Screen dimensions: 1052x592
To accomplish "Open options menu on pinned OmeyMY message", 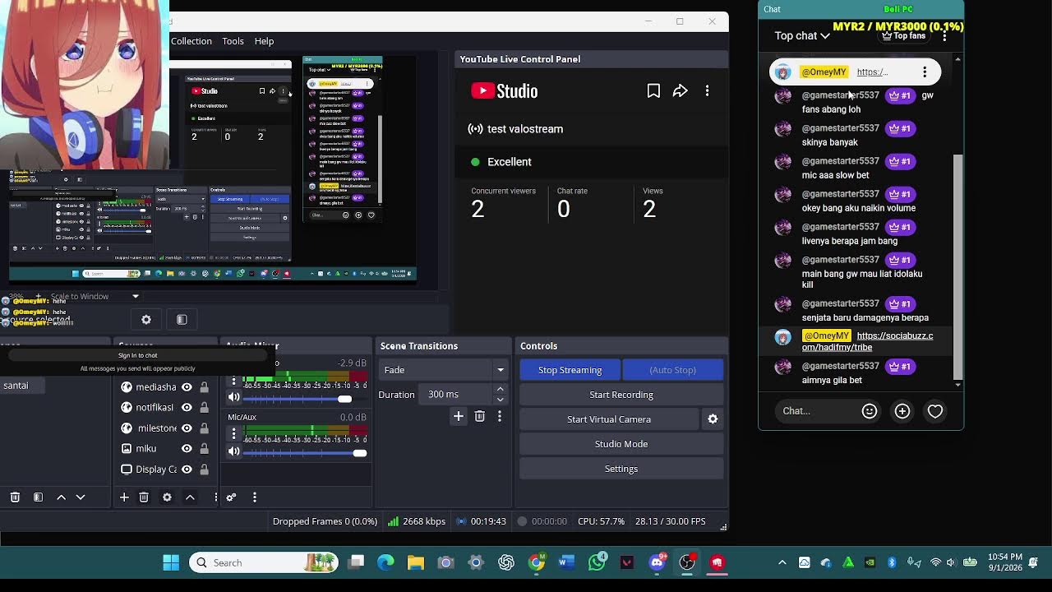I will pyautogui.click(x=925, y=72).
